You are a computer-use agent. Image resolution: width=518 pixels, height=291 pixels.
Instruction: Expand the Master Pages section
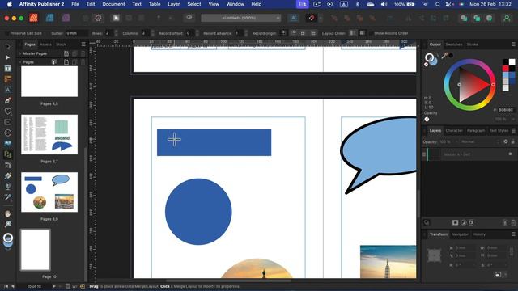(20, 53)
